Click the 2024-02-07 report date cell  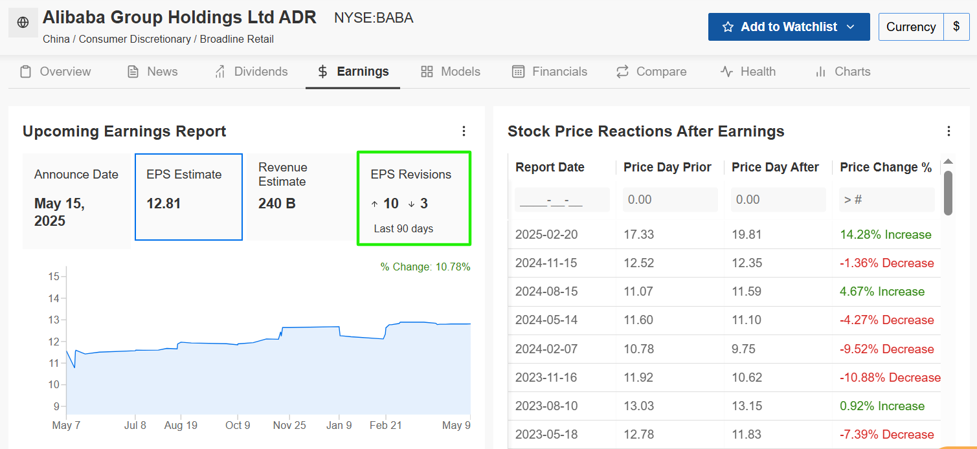pyautogui.click(x=546, y=349)
